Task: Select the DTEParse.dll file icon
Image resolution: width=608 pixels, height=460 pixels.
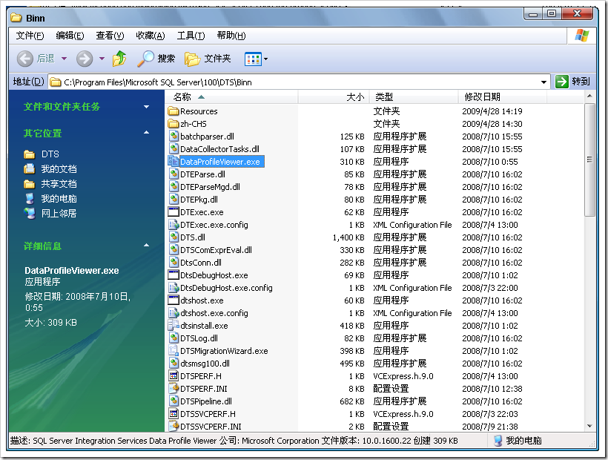Action: [x=174, y=174]
